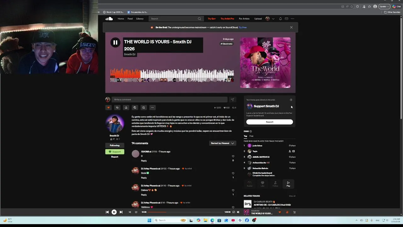Screen dimensions: 403x227
Task: Click the #Electronic genre tag
Action: coord(227,44)
